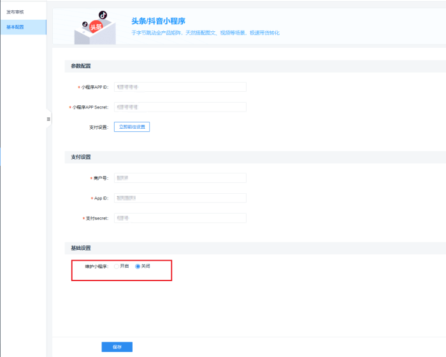Save settings with the 保存 button
This screenshot has width=446, height=357.
coord(117,347)
